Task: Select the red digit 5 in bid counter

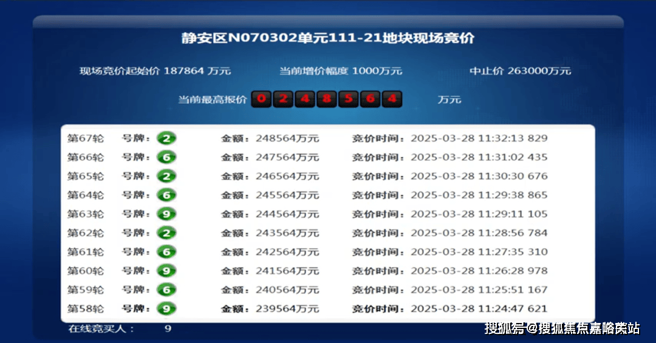Action: click(x=349, y=98)
